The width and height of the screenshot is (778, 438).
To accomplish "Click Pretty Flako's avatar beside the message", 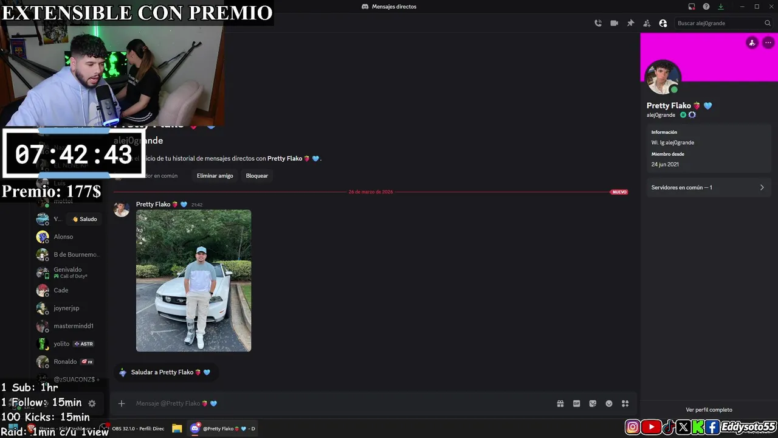I will 122,209.
